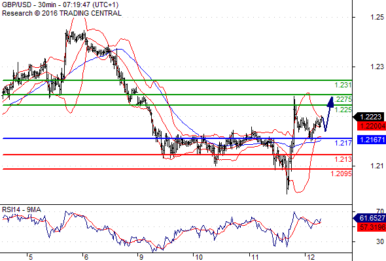Click the blue 61.6527 RSI value tag

tap(369, 218)
